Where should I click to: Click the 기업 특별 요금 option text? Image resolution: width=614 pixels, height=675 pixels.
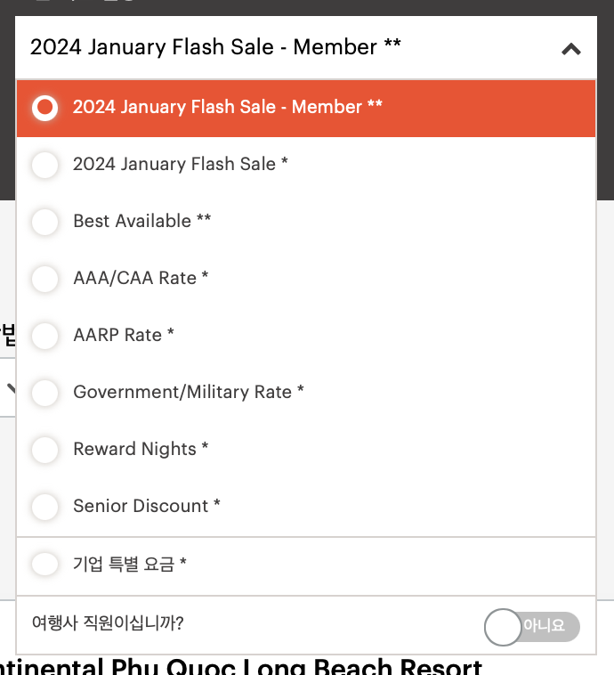click(x=130, y=564)
